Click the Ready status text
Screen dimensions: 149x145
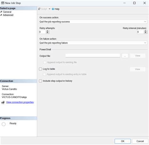13,124
